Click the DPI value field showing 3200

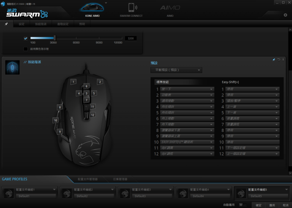(131, 38)
